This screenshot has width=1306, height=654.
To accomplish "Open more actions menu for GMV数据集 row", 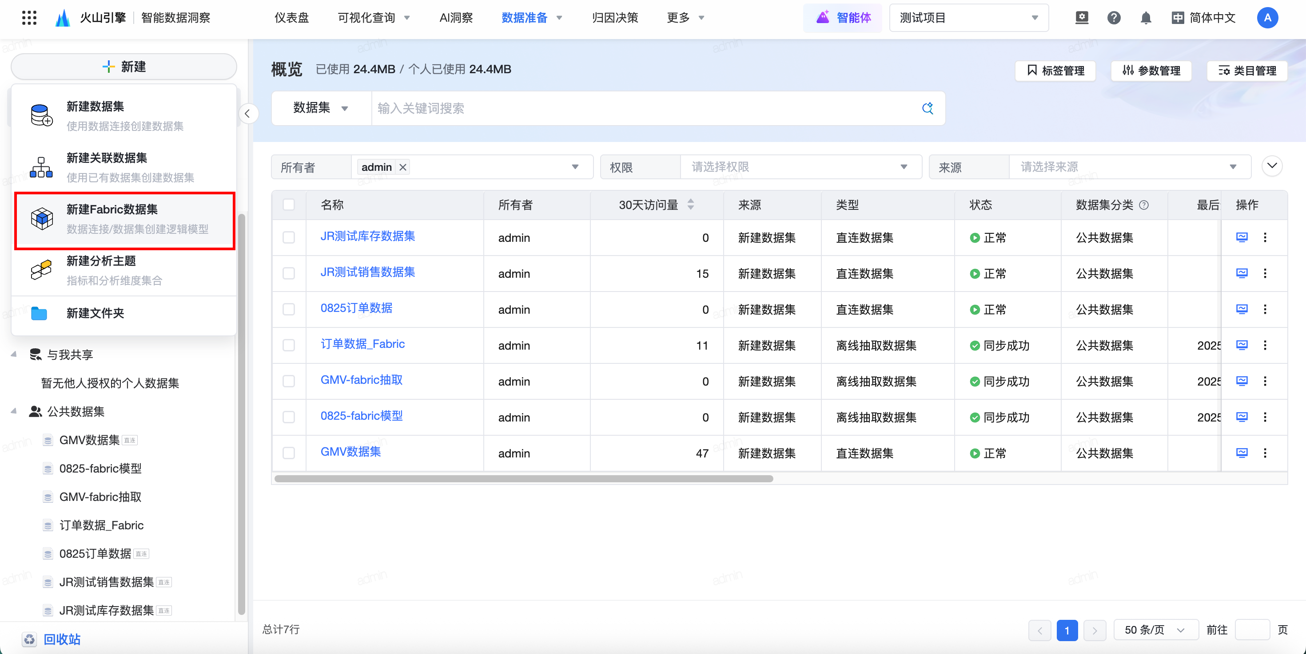I will pyautogui.click(x=1265, y=453).
